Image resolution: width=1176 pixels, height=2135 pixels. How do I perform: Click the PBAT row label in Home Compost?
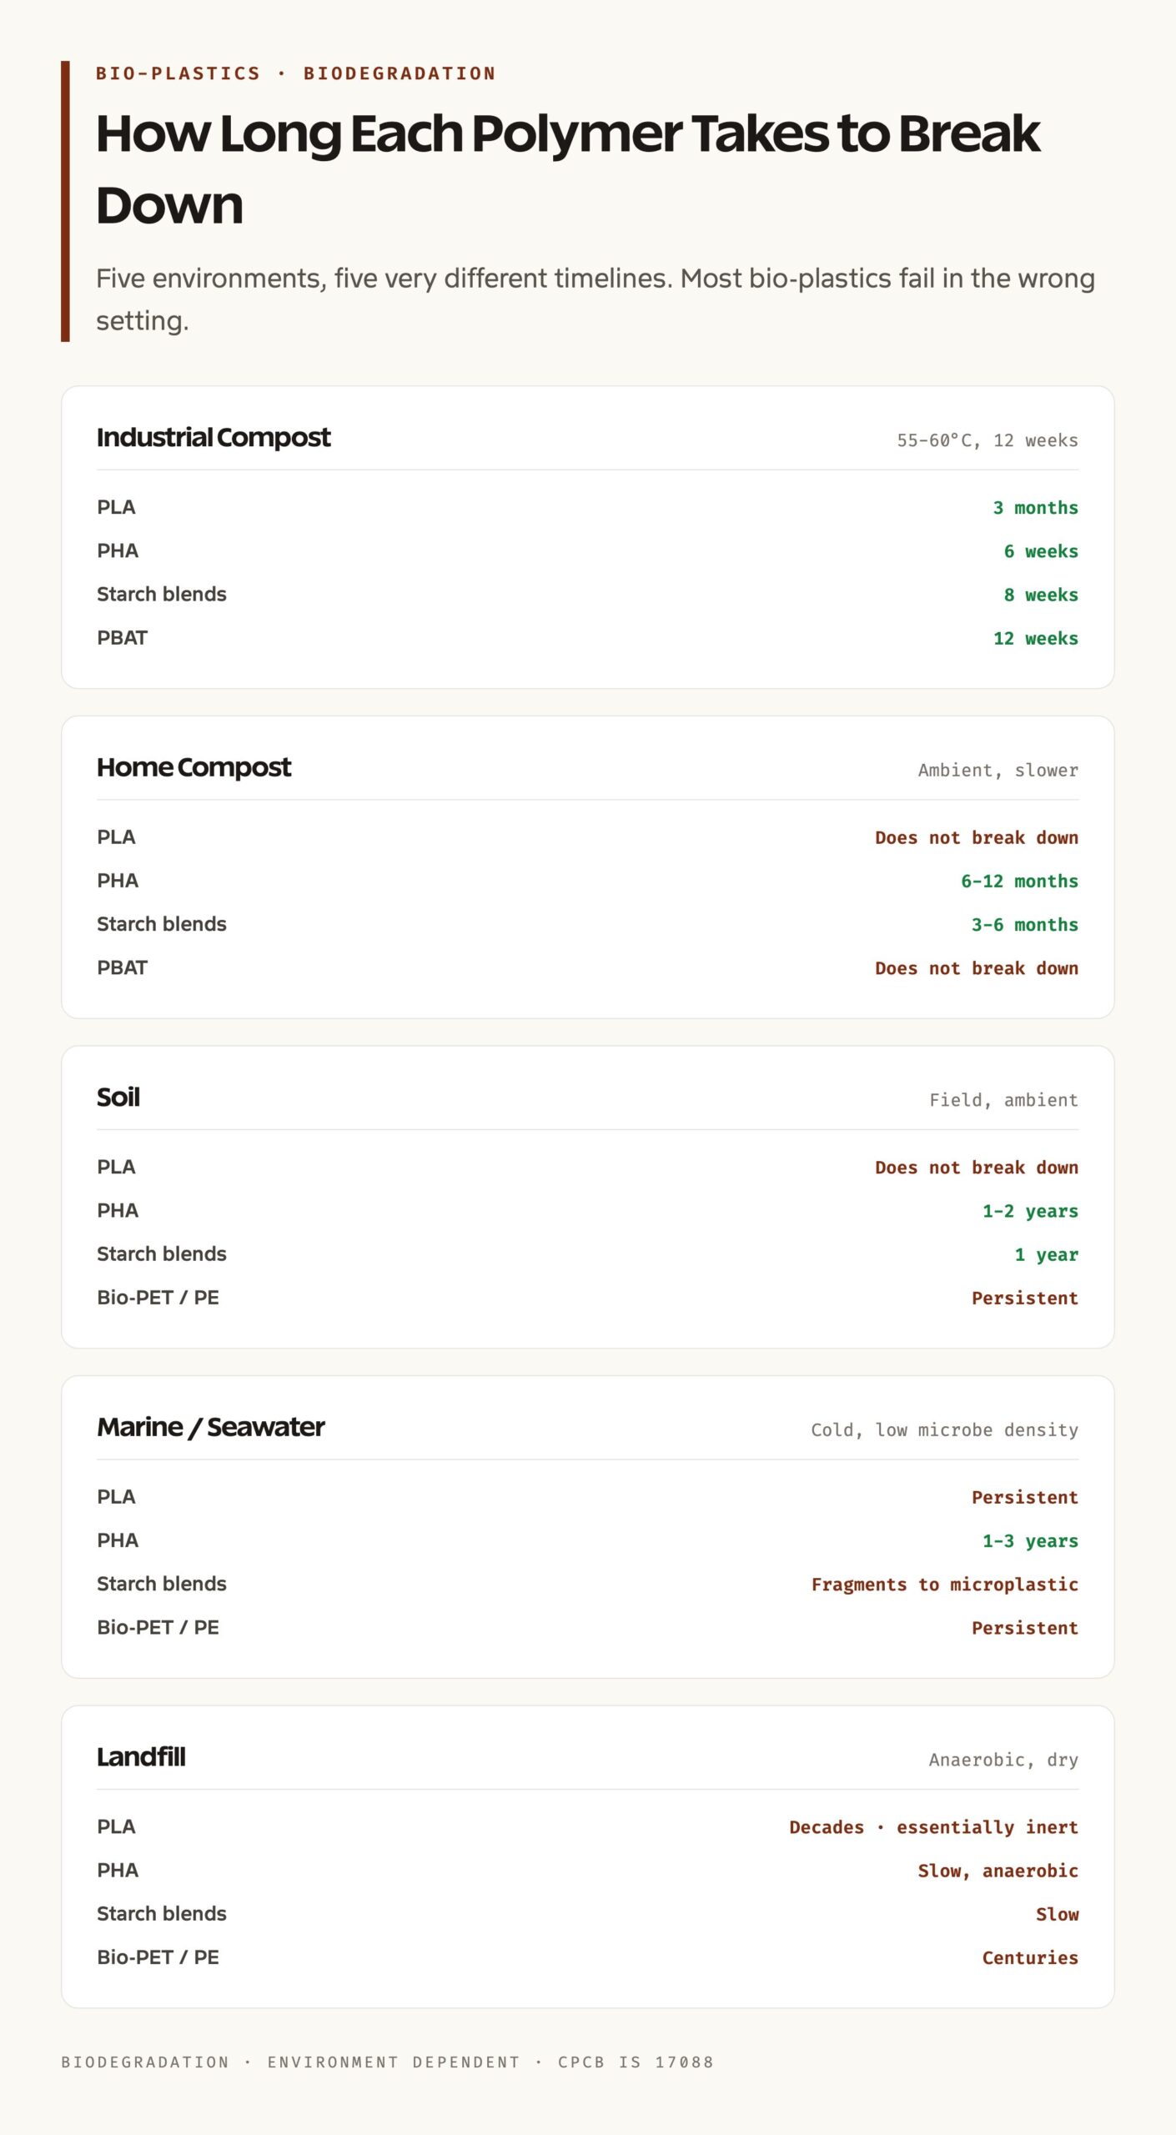(122, 967)
